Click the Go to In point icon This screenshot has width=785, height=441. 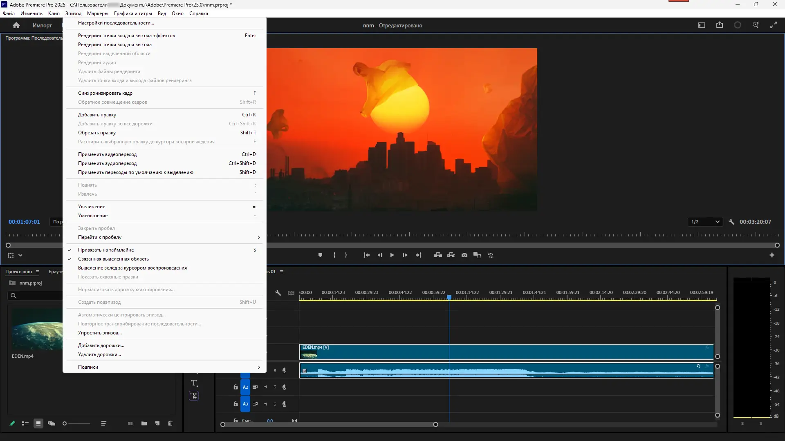[x=366, y=255]
